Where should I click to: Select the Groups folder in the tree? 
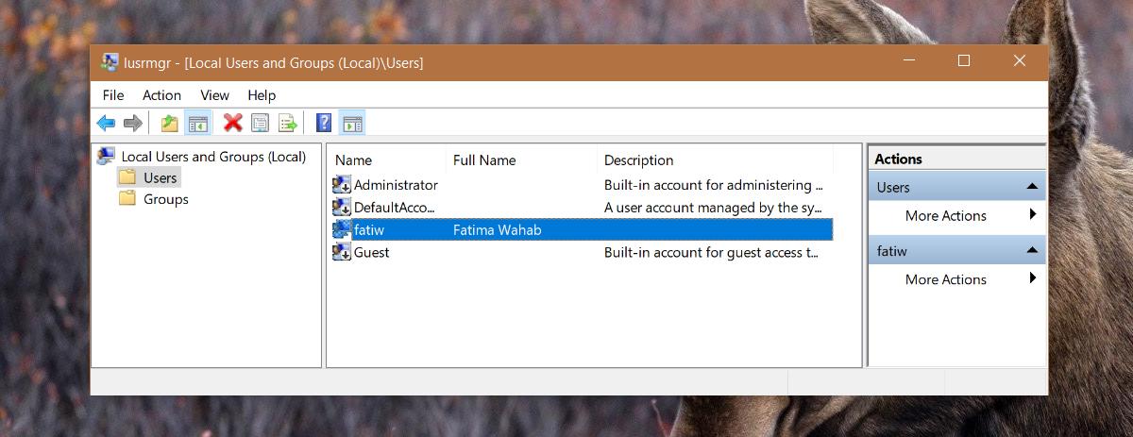[165, 199]
